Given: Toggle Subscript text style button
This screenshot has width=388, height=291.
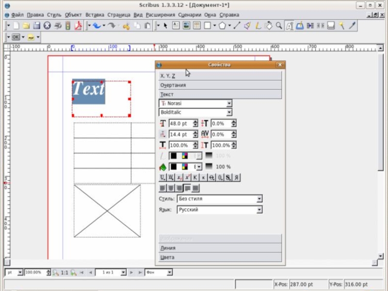Looking at the screenshot, I should click(x=179, y=178).
